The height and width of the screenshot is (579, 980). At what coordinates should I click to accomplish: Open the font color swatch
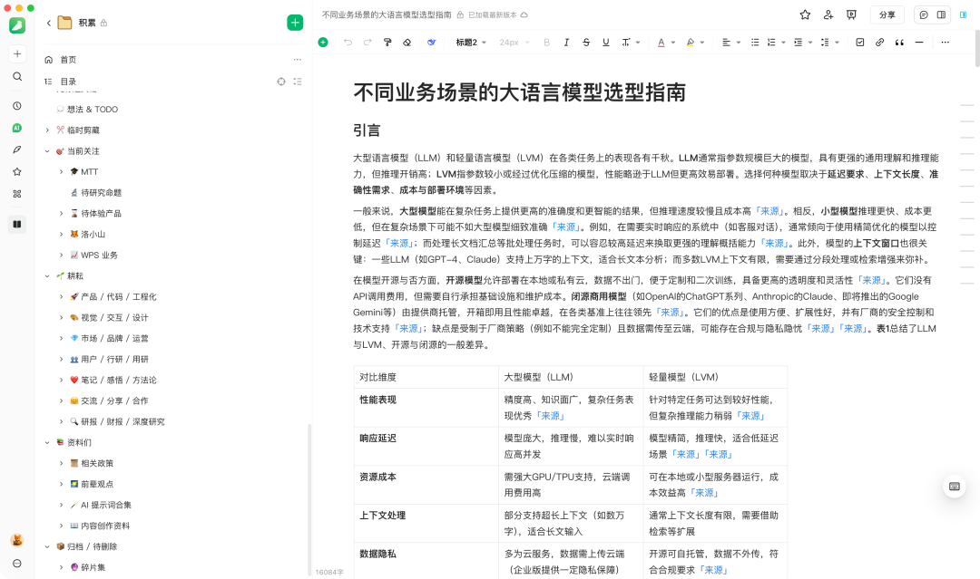point(662,42)
